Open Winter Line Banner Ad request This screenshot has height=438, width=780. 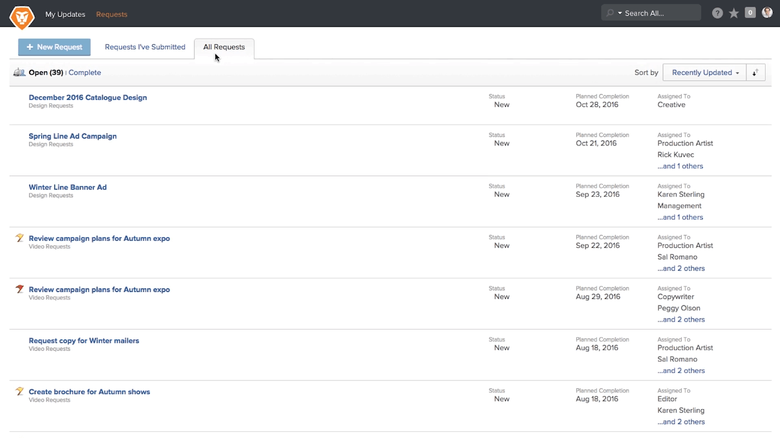click(x=67, y=187)
